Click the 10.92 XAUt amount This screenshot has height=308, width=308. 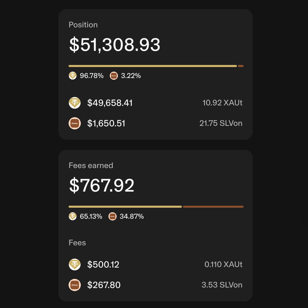(x=222, y=103)
